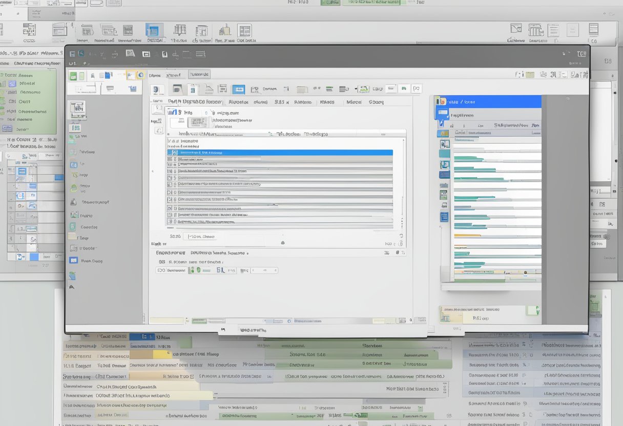Click the blue highlighted icon in the main toolbar

(238, 90)
